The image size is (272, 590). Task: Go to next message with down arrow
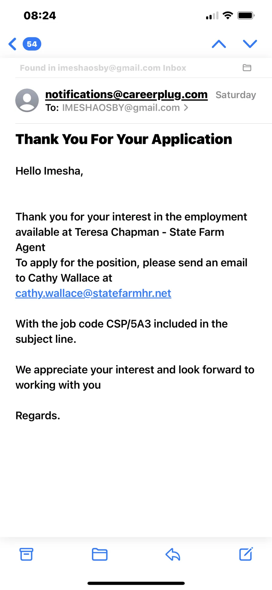(250, 44)
